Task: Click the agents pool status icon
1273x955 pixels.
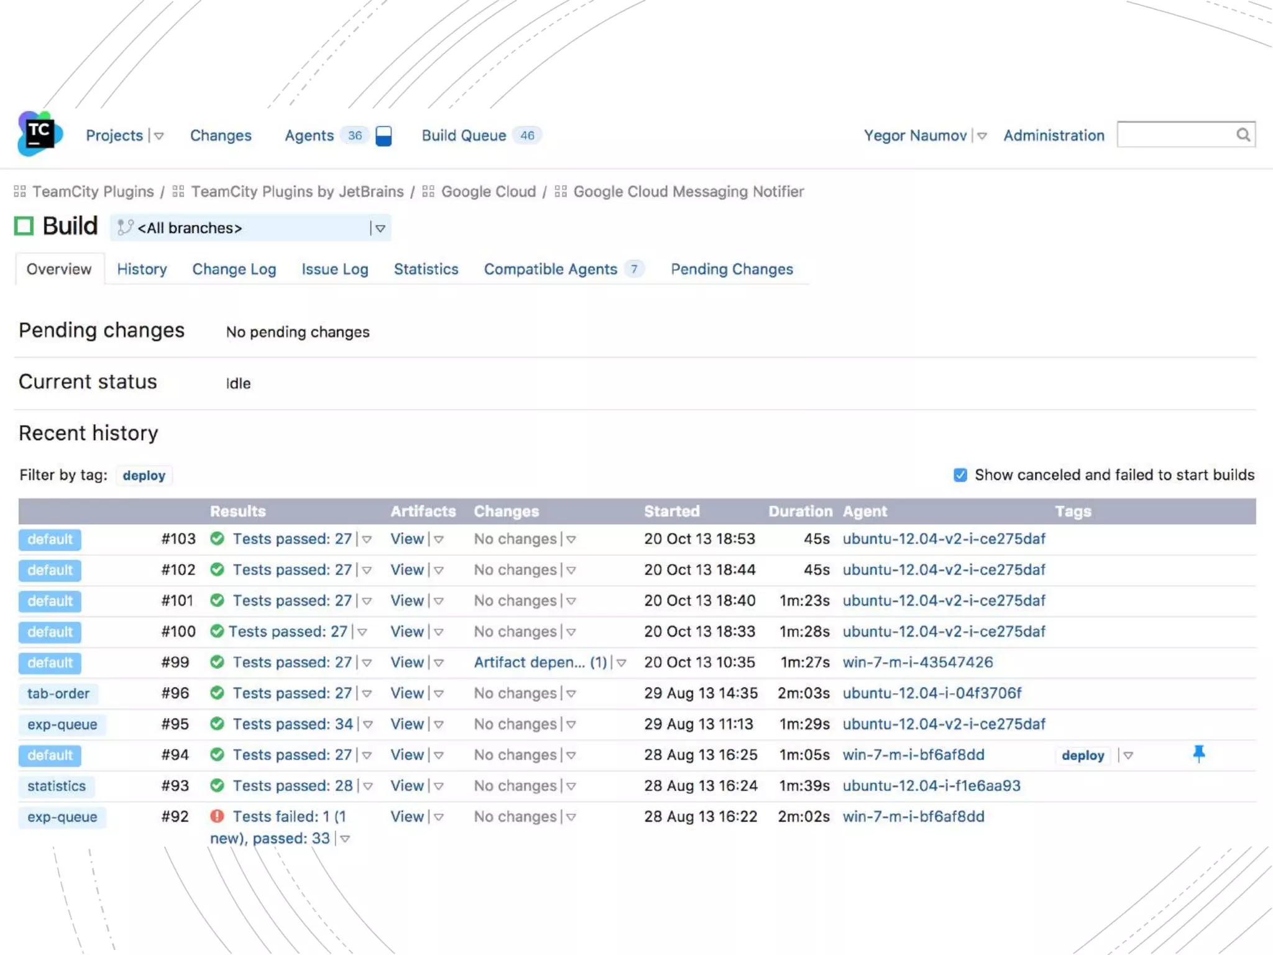Action: tap(384, 136)
